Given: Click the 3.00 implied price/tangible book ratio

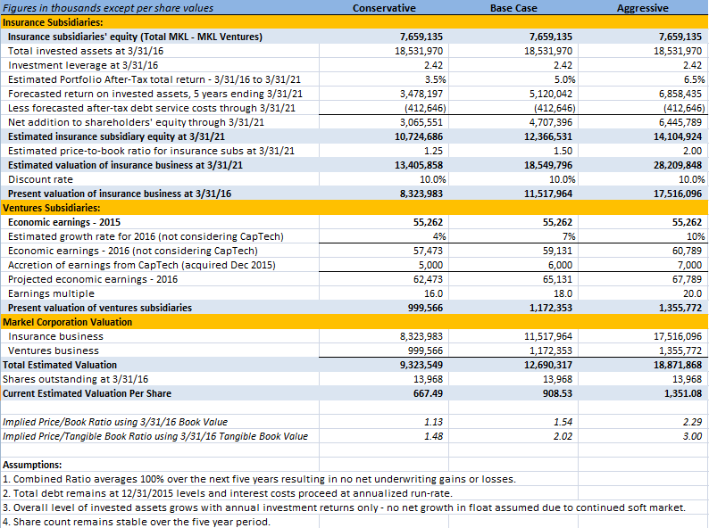Looking at the screenshot, I should coord(693,436).
